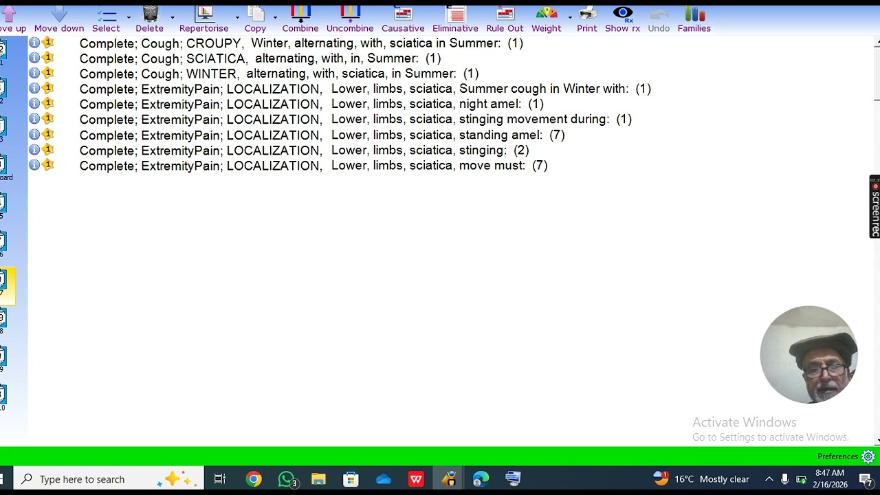Screen dimensions: 880x495
Task: Click the Delete trash can icon
Action: tap(150, 14)
